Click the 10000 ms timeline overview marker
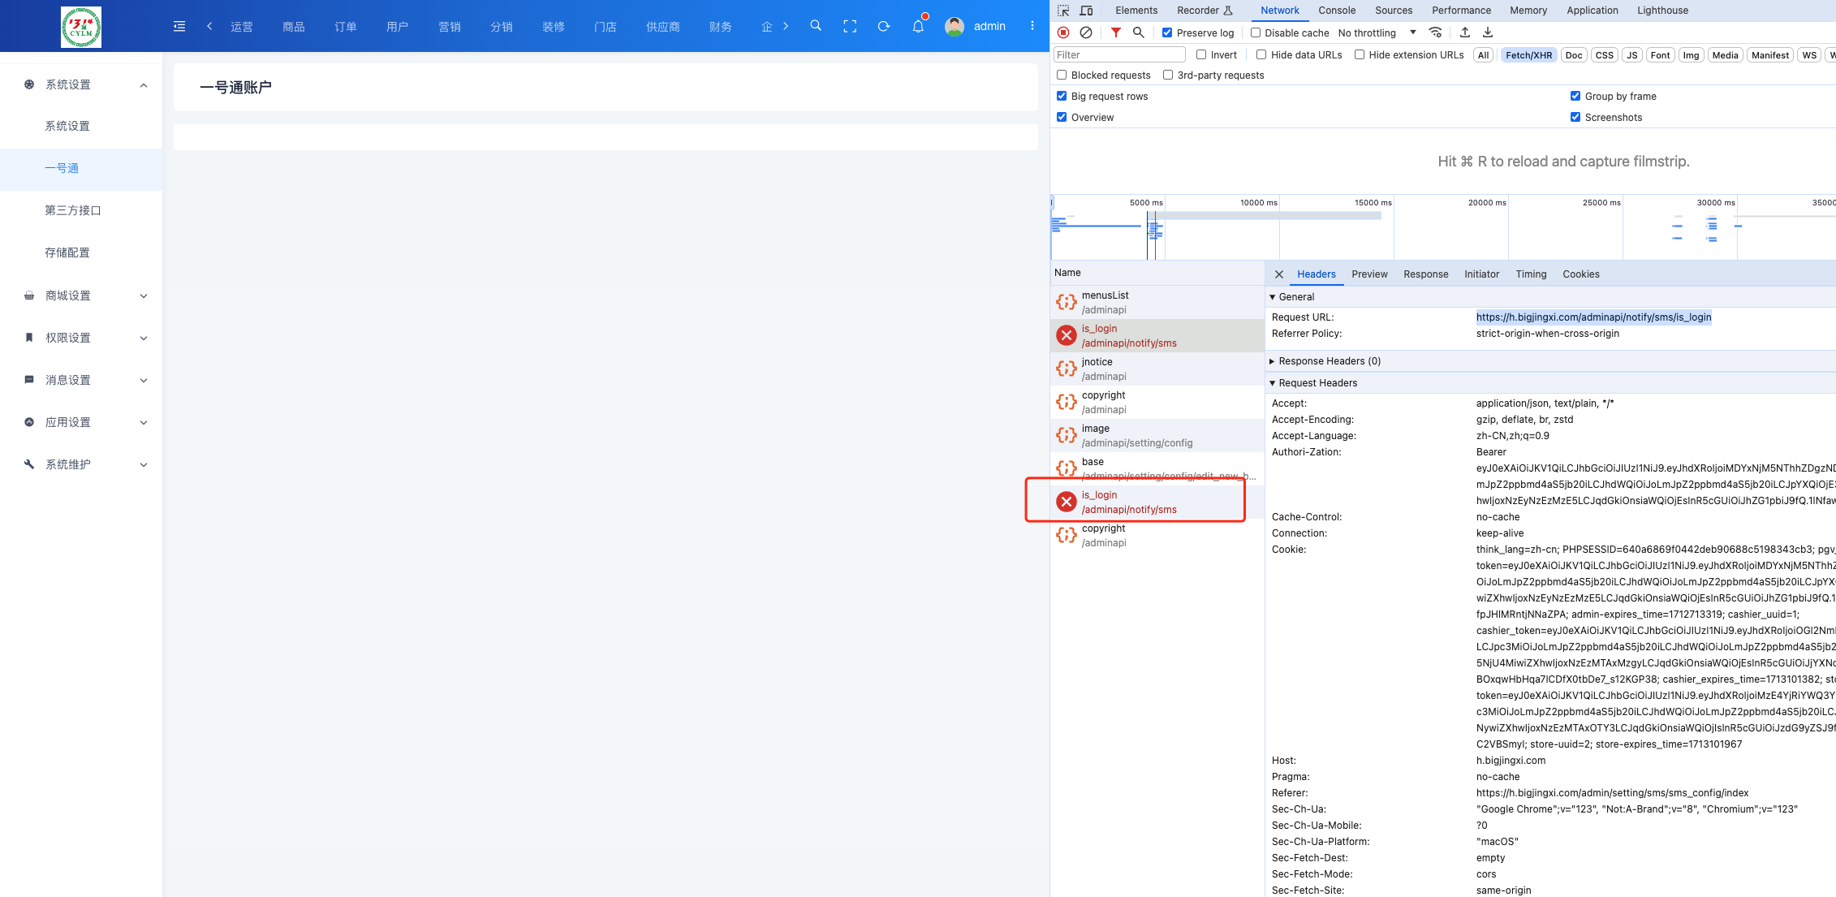The image size is (1836, 897). point(1258,203)
